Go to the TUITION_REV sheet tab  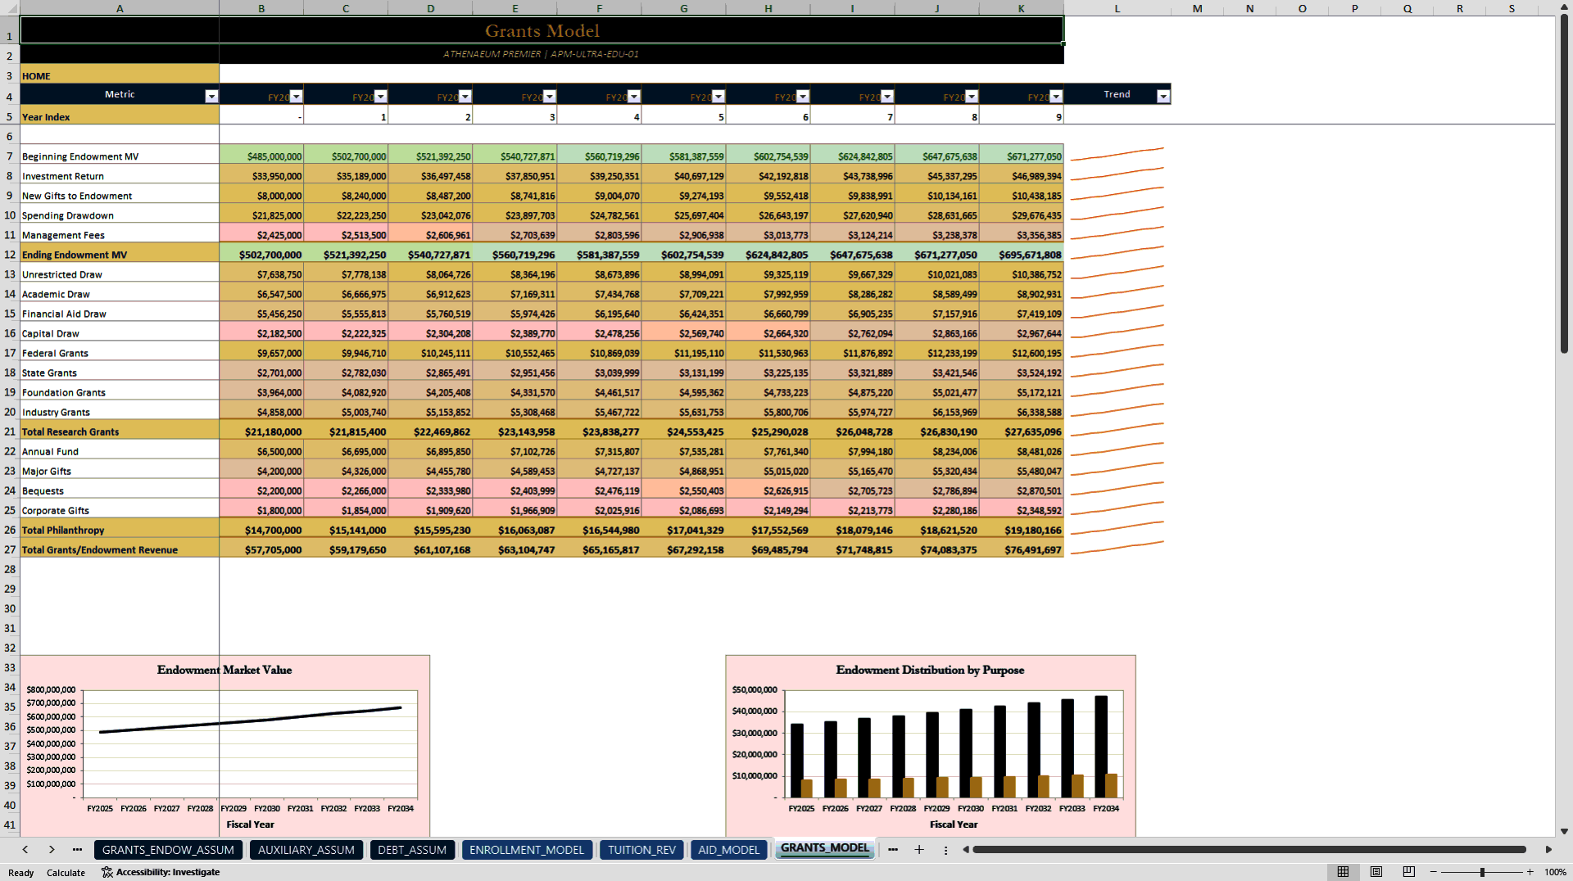(x=641, y=850)
